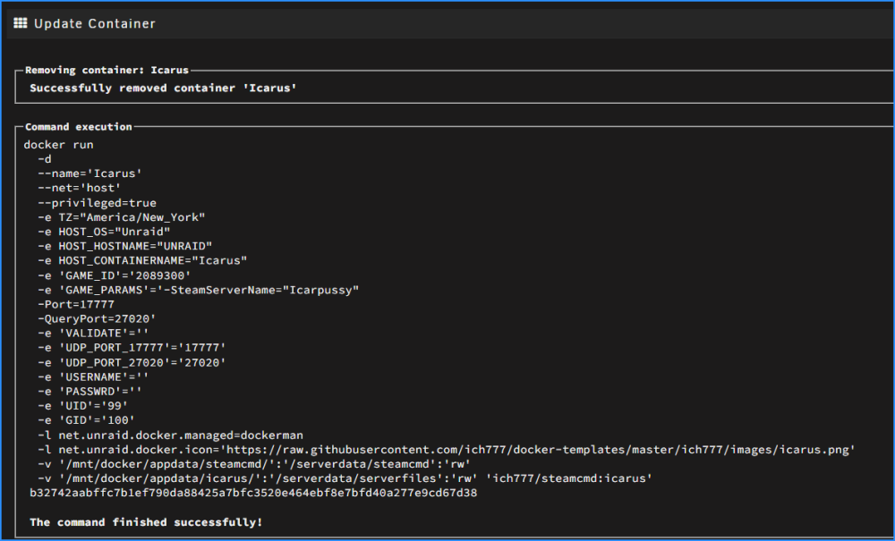The width and height of the screenshot is (895, 541).
Task: Click the --privileged=true line
Action: [x=97, y=203]
